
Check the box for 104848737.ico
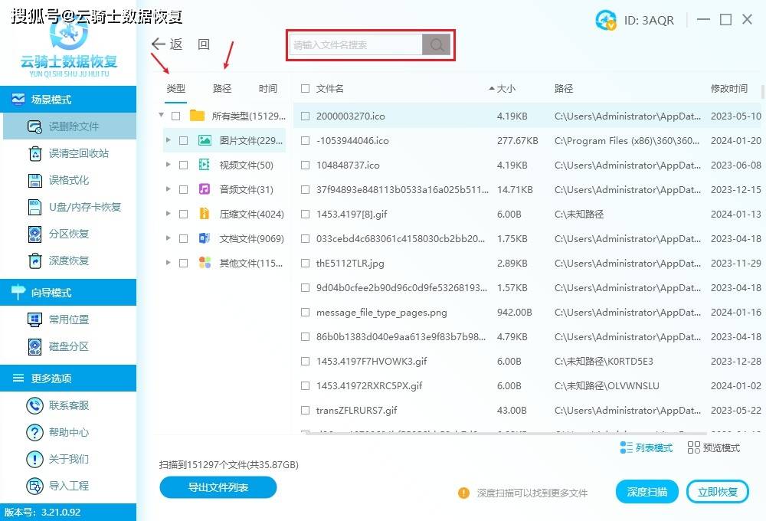click(x=306, y=165)
